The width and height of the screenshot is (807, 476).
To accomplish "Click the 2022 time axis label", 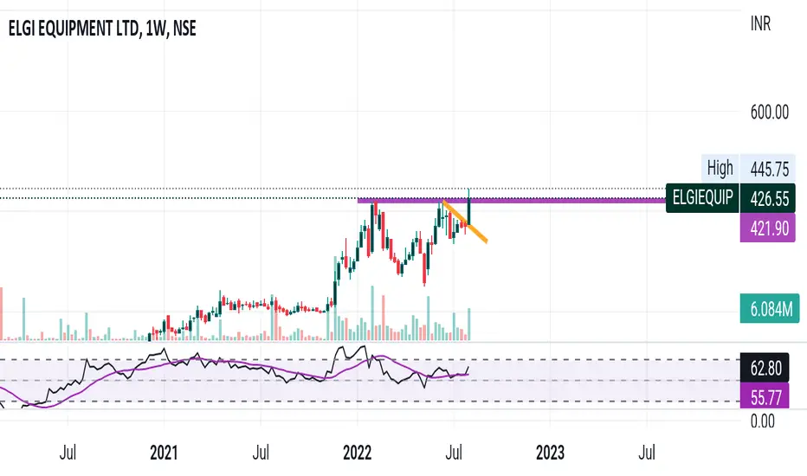I will [x=358, y=453].
